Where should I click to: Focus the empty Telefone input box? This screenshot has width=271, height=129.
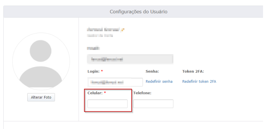tap(153, 104)
